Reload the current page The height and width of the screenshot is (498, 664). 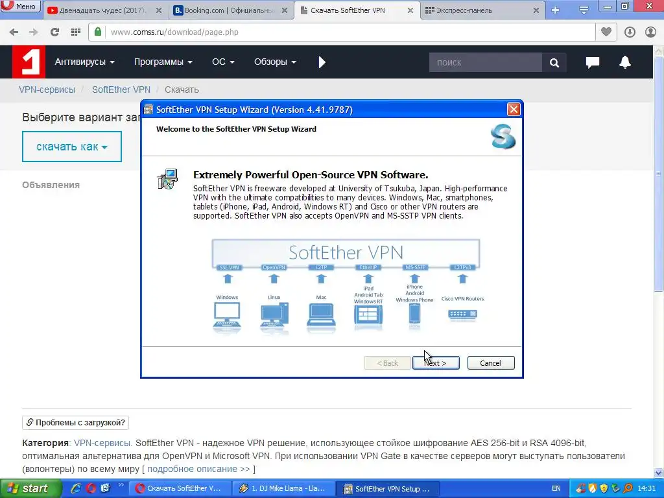click(x=54, y=32)
